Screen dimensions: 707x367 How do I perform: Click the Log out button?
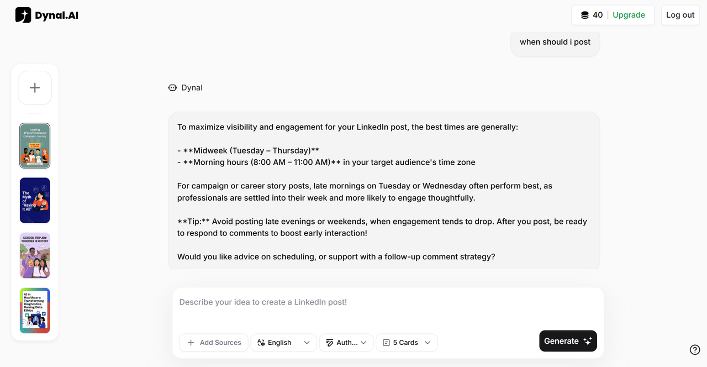pos(680,15)
